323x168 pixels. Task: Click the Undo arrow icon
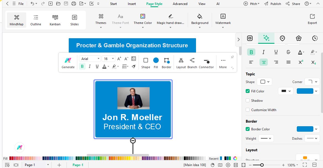[32, 4]
